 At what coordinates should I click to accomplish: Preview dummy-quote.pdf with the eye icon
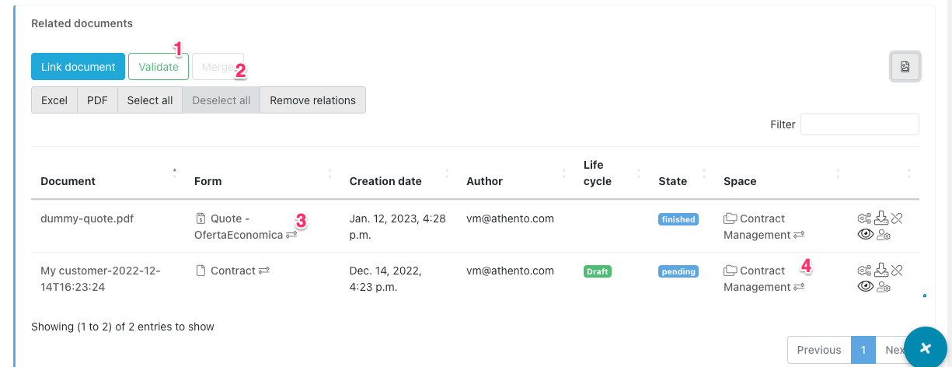coord(865,235)
